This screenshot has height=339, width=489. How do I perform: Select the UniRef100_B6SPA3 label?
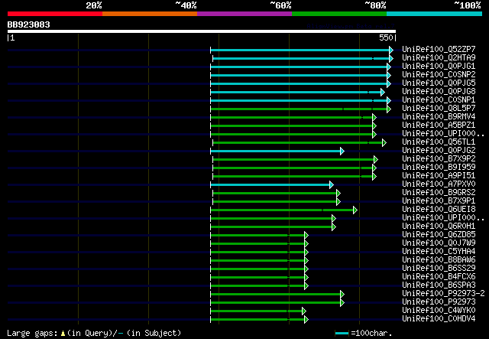pos(439,285)
